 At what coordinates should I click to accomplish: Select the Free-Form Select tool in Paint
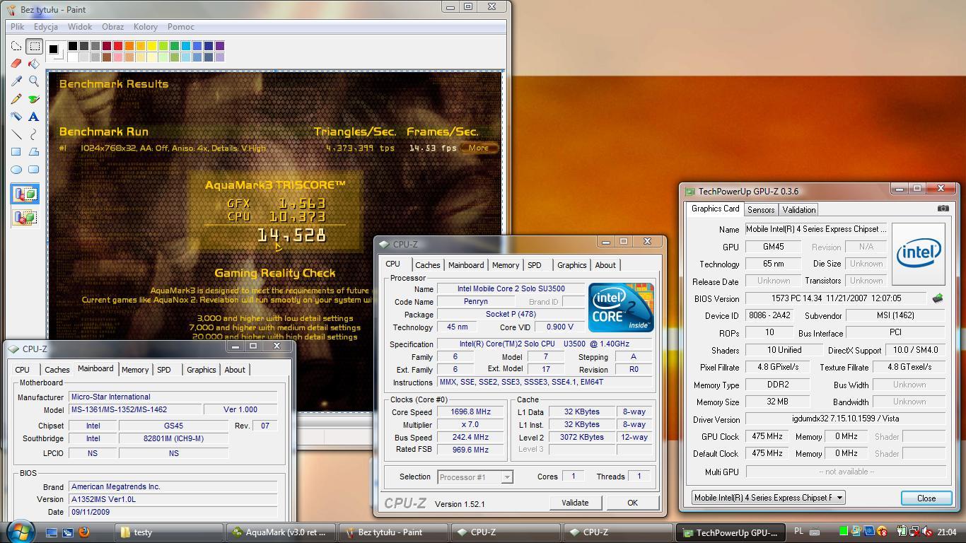(x=16, y=47)
